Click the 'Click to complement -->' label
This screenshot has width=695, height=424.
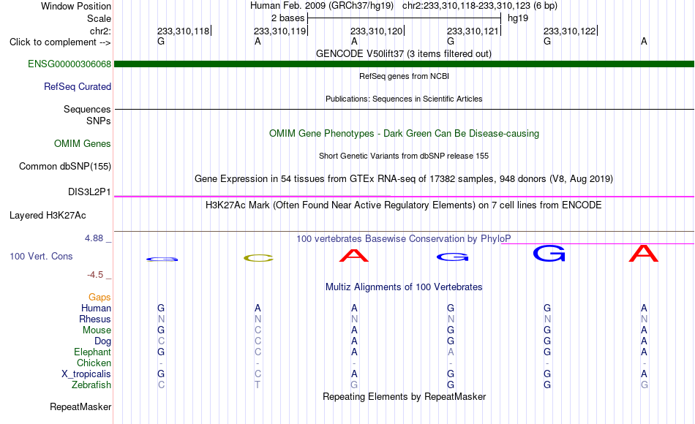(60, 42)
